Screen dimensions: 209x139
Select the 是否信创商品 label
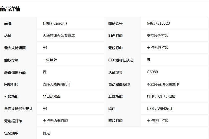(15, 72)
